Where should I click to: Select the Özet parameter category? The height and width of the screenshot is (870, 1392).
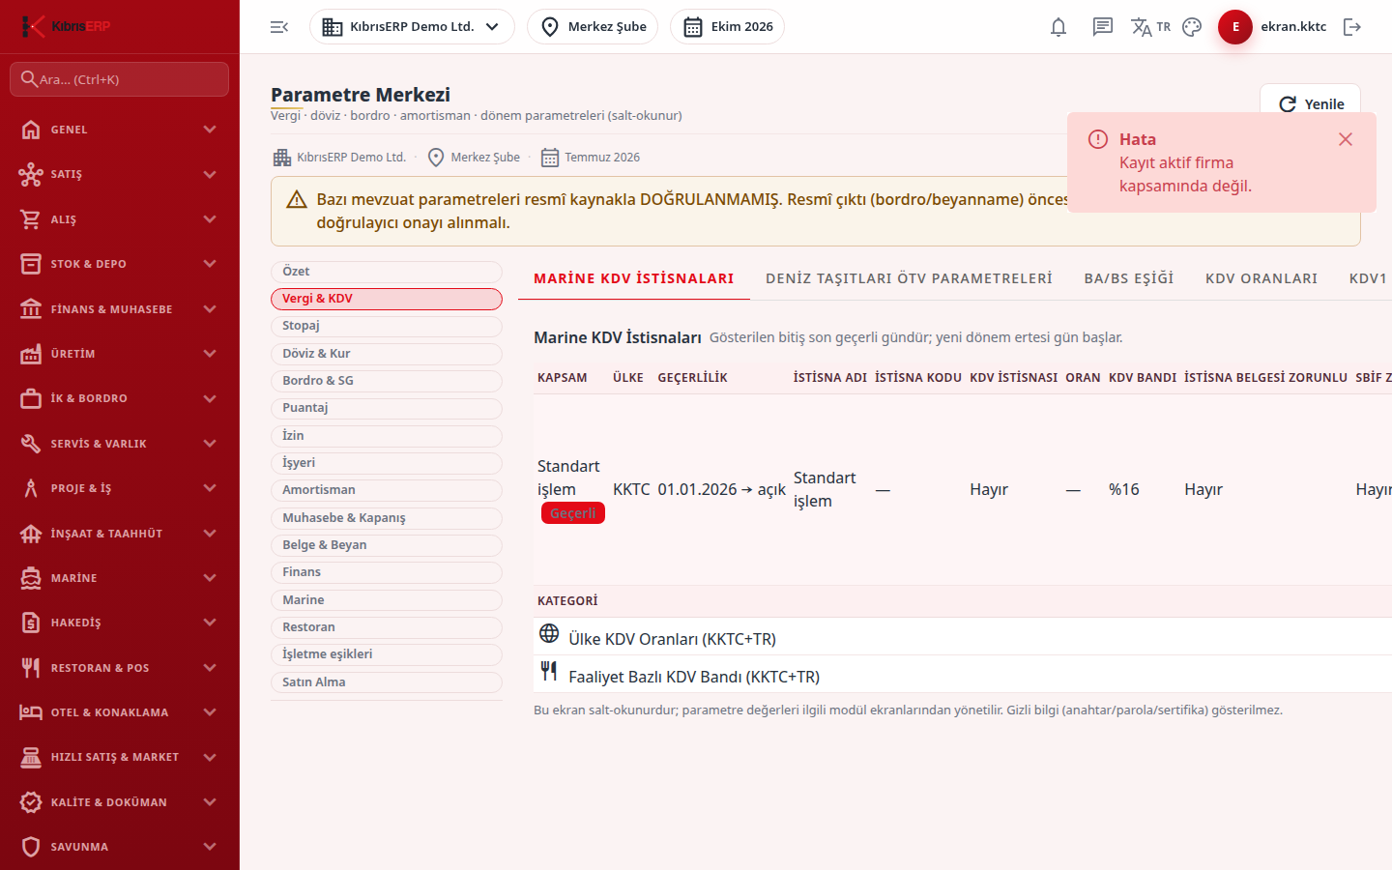[x=387, y=272]
